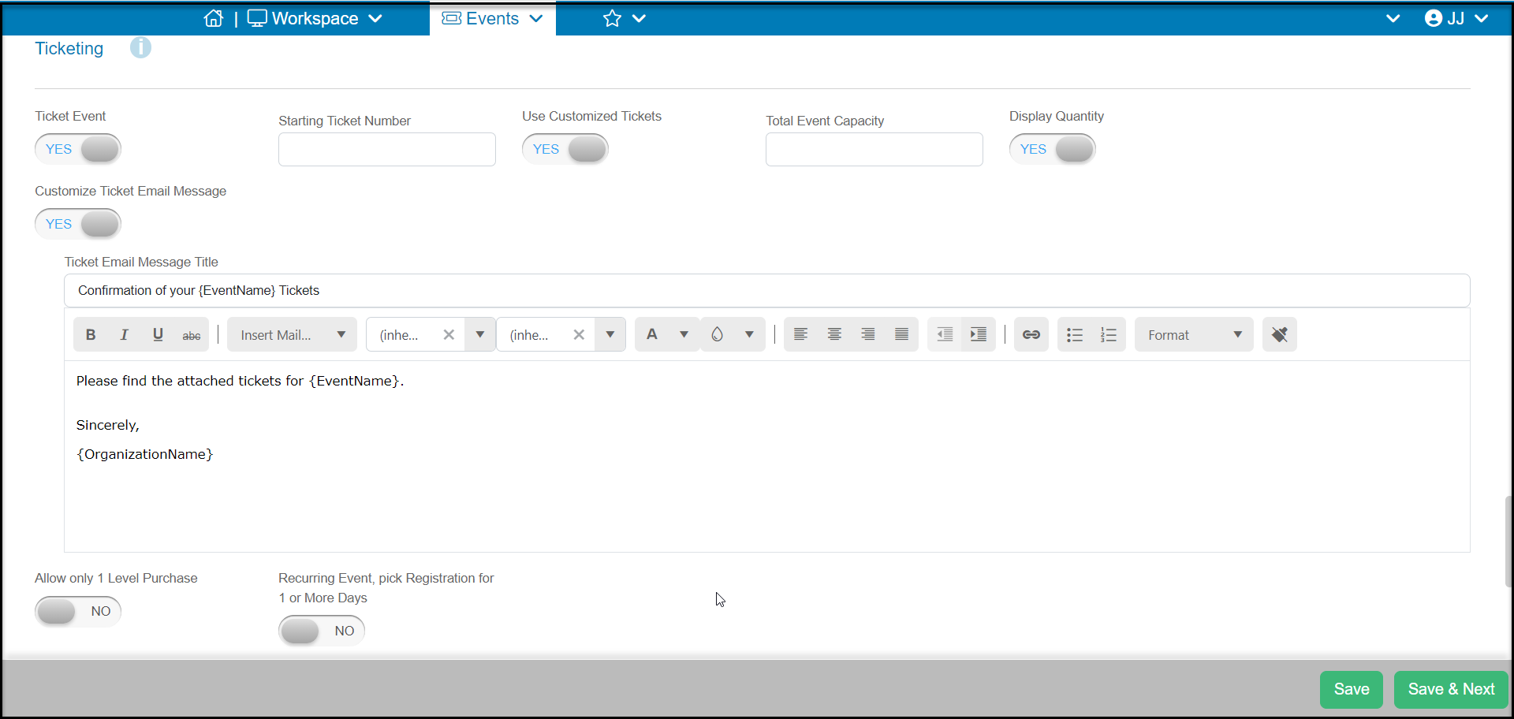This screenshot has width=1514, height=719.
Task: Align text right
Action: (x=868, y=334)
